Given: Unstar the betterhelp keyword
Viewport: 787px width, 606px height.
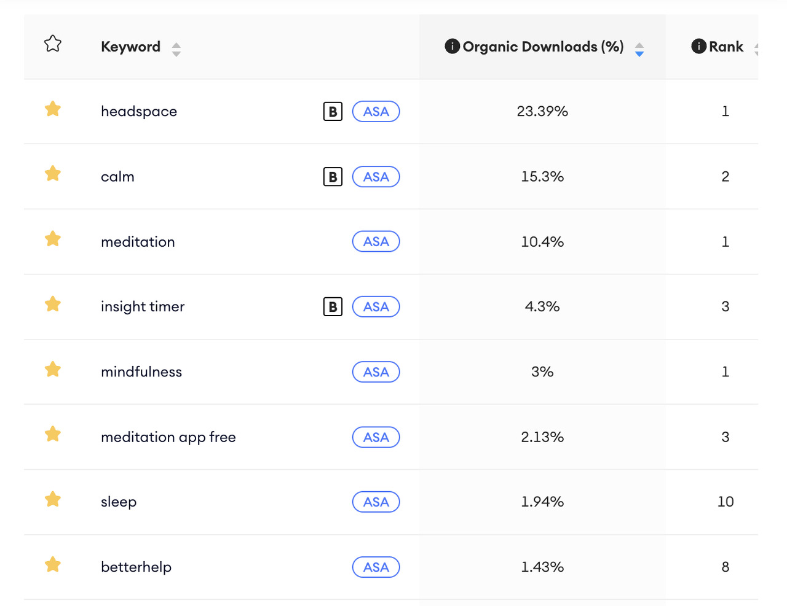Looking at the screenshot, I should 53,564.
